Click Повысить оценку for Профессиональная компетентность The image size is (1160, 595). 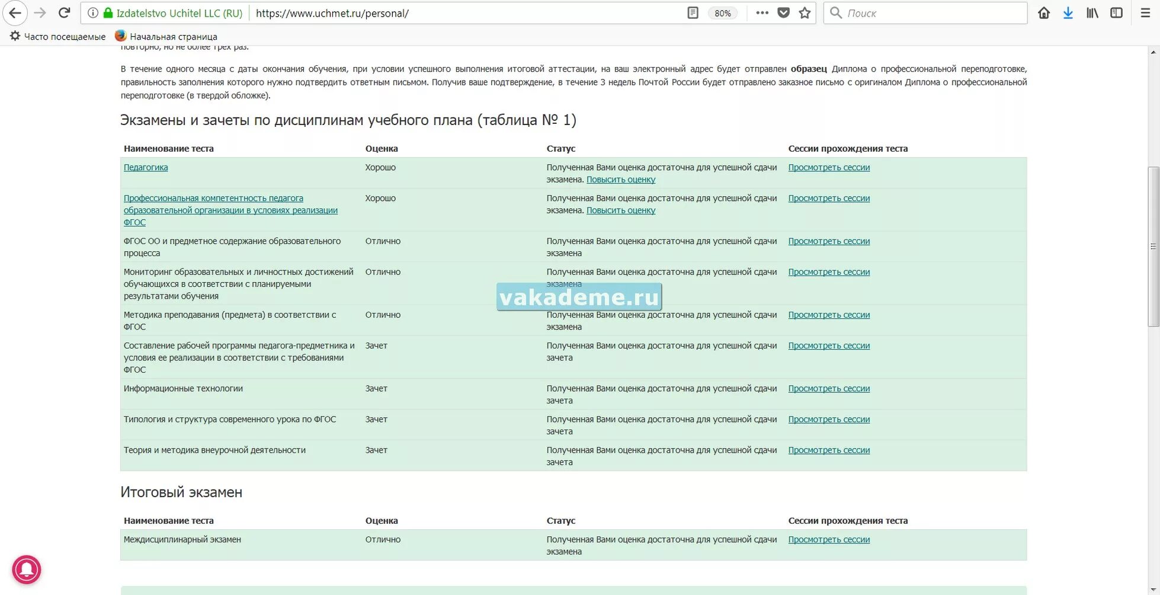coord(621,210)
